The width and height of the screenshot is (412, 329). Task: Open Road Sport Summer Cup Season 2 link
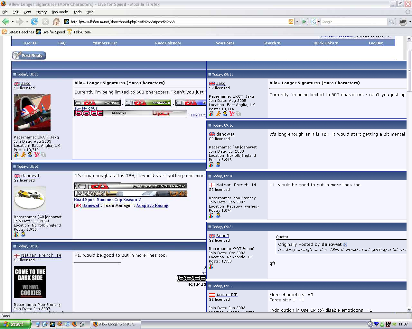(x=108, y=200)
